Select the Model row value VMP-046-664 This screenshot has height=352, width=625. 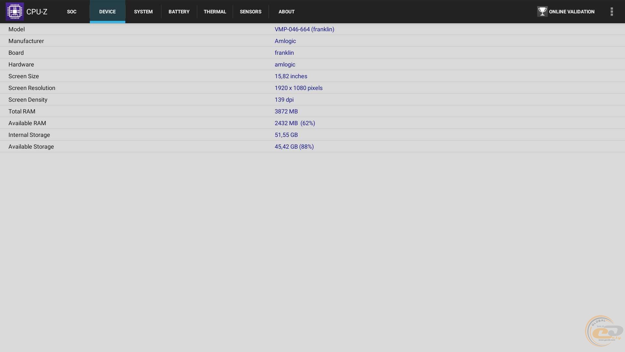304,29
